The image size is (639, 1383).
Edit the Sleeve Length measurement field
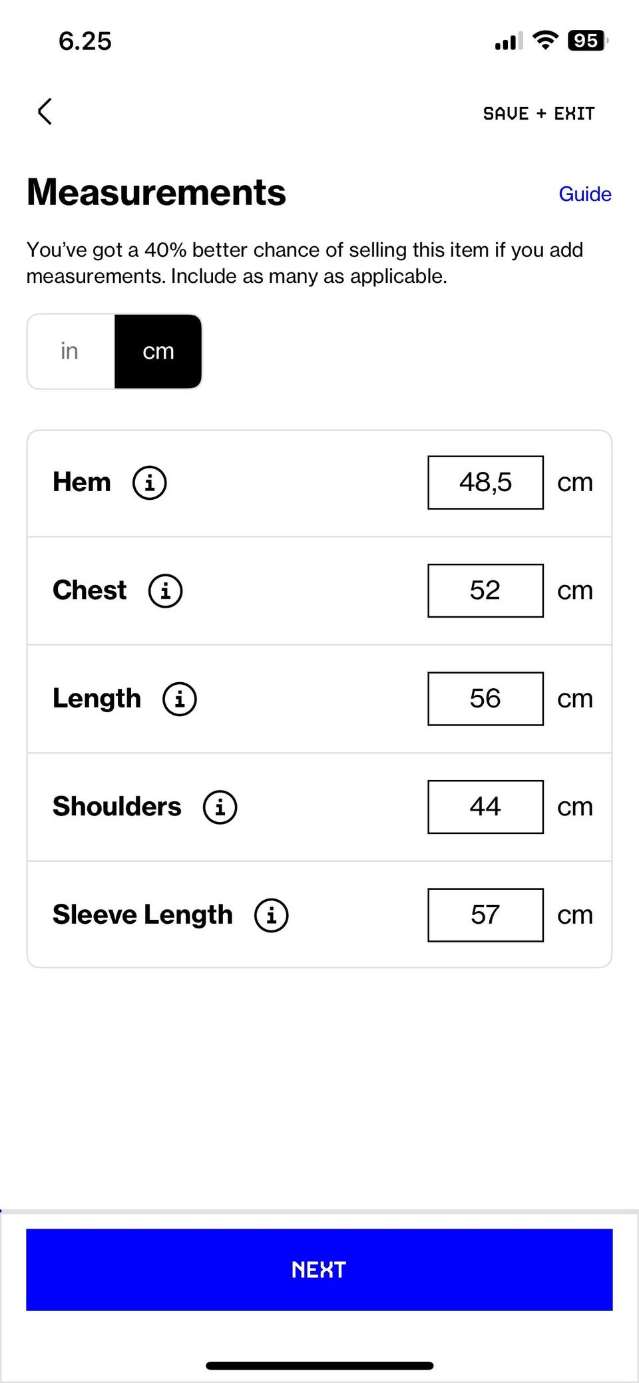point(485,915)
